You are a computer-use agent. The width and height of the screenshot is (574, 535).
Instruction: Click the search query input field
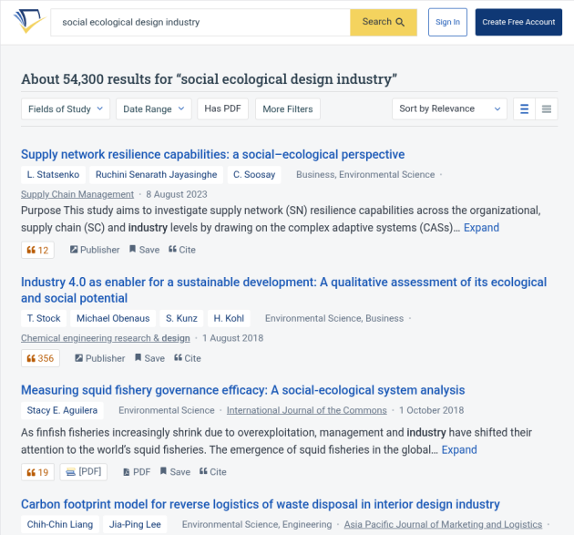click(200, 23)
